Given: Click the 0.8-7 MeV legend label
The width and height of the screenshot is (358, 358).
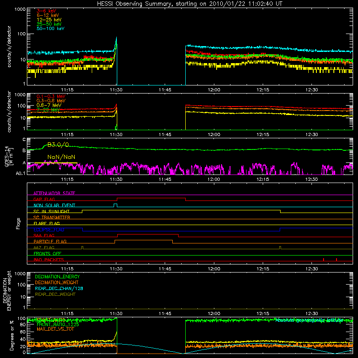Looking at the screenshot, I should coord(49,105).
